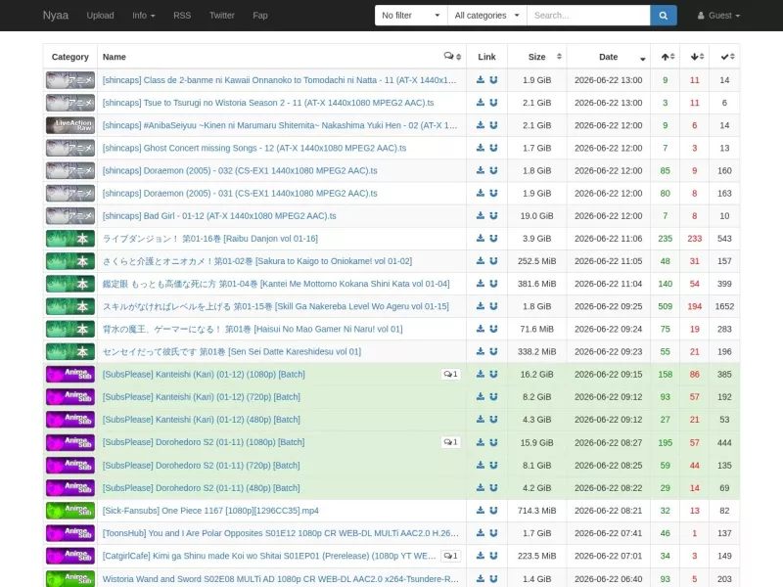Click the LiveAction Raw category icon
The width and height of the screenshot is (783, 587).
click(70, 125)
